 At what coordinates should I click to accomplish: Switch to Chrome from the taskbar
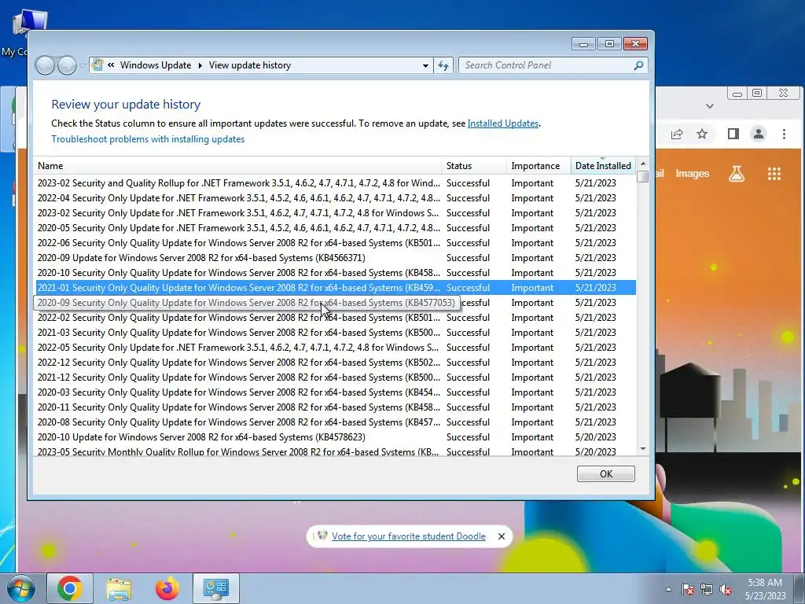tap(70, 588)
